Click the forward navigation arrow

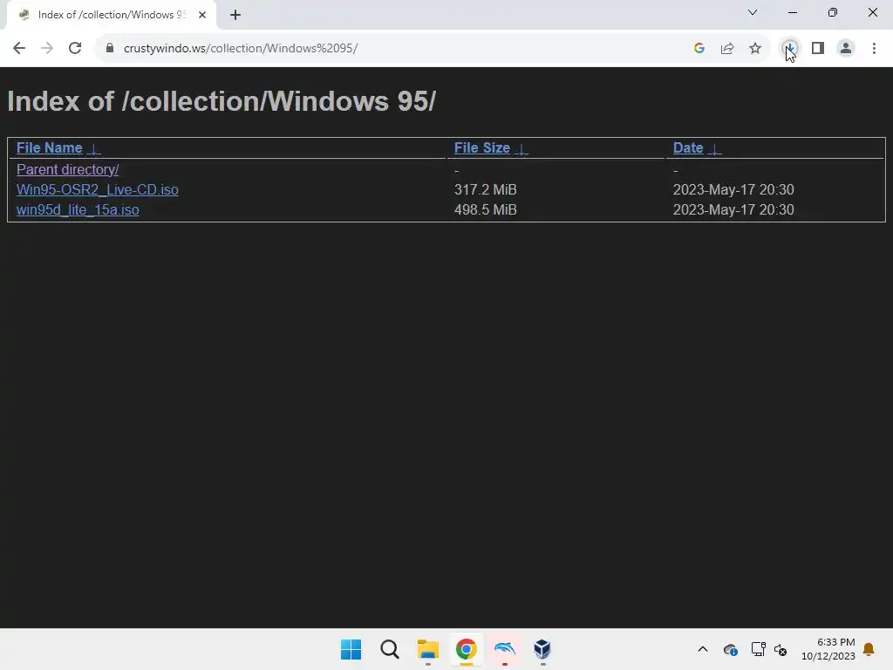click(x=47, y=49)
